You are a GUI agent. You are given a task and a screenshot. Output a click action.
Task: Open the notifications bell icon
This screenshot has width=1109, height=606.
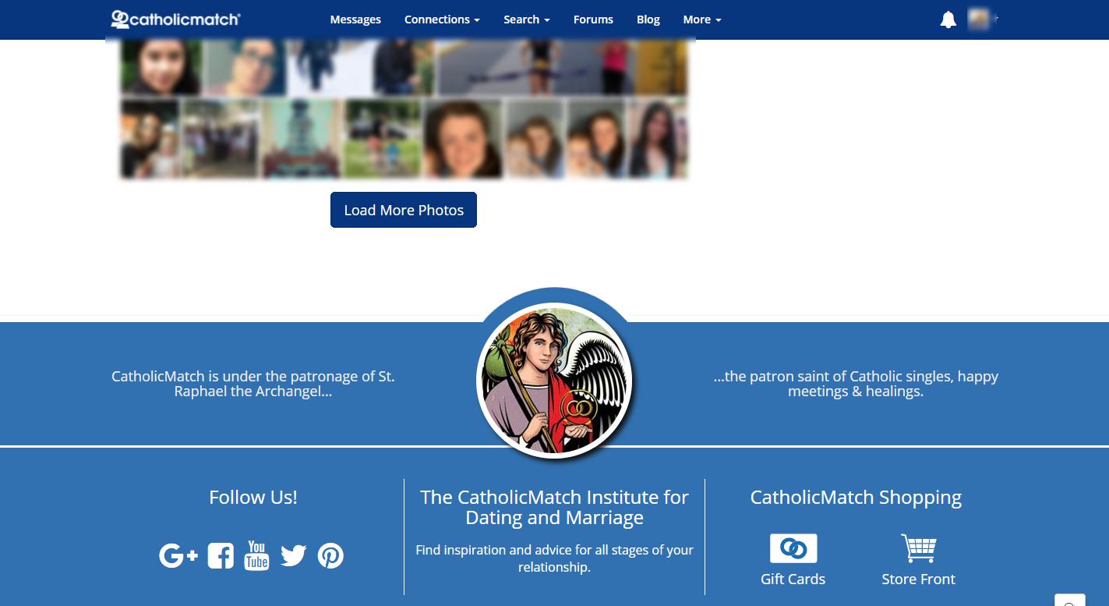(x=948, y=19)
